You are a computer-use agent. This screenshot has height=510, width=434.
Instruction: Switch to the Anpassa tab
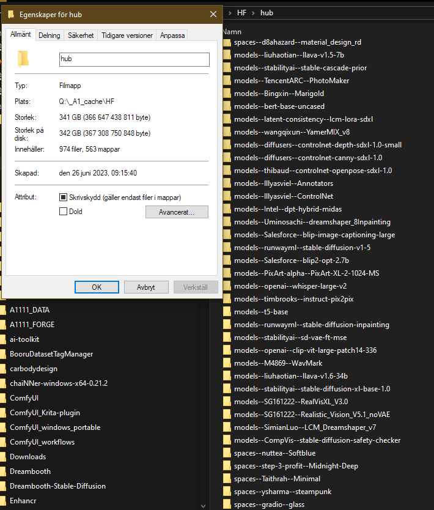(x=172, y=35)
